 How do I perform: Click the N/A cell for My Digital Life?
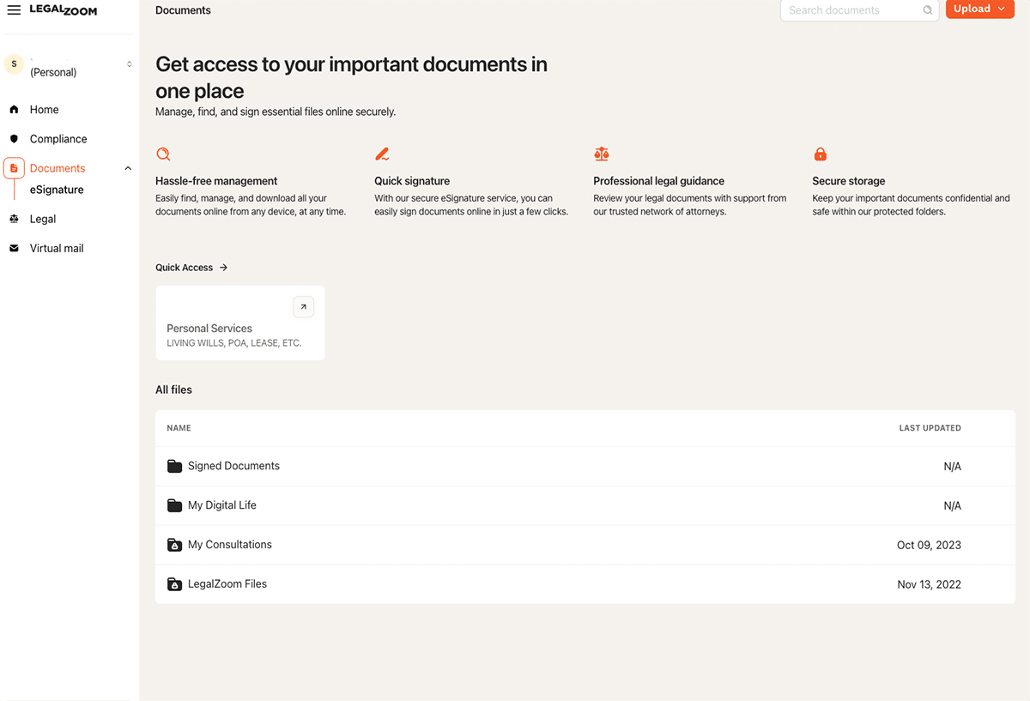tap(952, 506)
